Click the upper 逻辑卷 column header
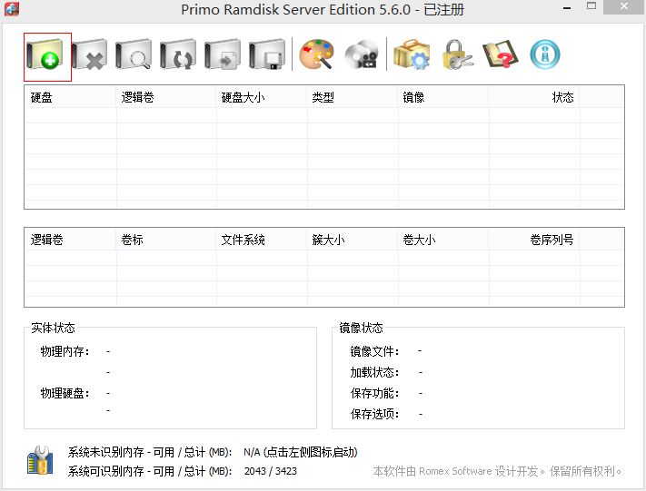 (166, 97)
